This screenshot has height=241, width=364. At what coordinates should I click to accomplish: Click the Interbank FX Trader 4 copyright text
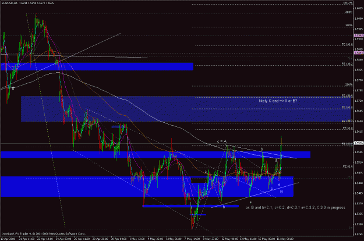click(x=44, y=233)
